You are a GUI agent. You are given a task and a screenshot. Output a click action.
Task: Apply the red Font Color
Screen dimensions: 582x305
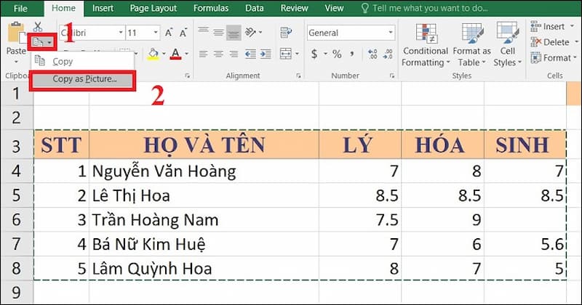click(x=175, y=54)
